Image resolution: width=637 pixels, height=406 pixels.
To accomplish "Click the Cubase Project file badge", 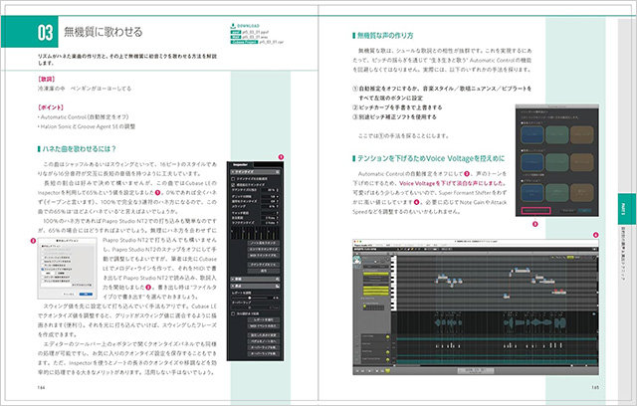I will coord(242,44).
